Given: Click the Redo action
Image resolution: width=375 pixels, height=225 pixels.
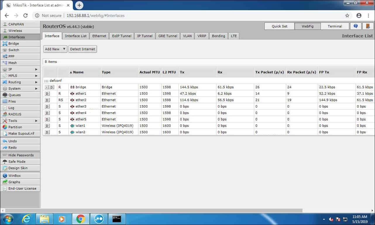Looking at the screenshot, I should (20, 148).
